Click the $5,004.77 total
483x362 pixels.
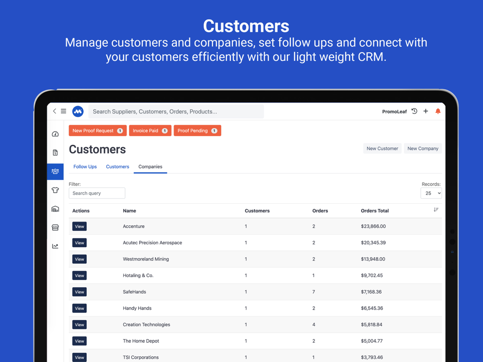pos(372,341)
